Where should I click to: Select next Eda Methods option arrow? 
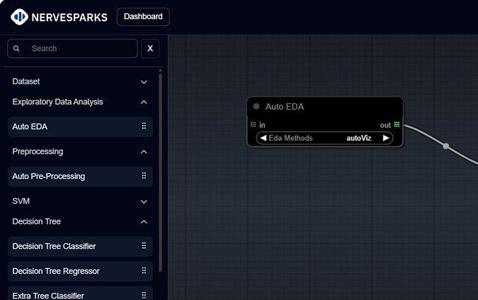[386, 138]
